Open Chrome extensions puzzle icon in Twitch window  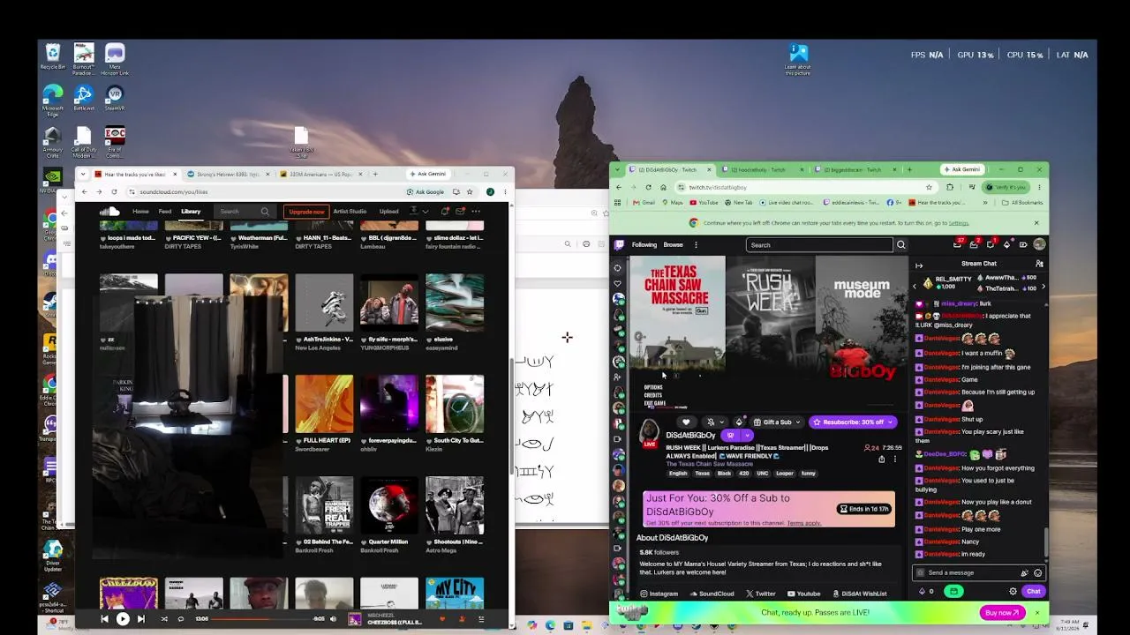tap(950, 187)
